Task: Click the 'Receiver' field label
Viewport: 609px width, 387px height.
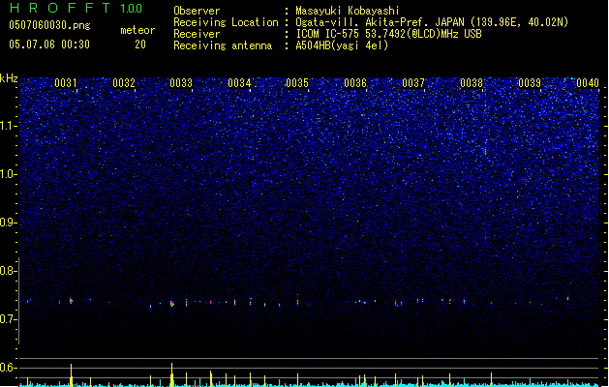Action: (x=197, y=34)
